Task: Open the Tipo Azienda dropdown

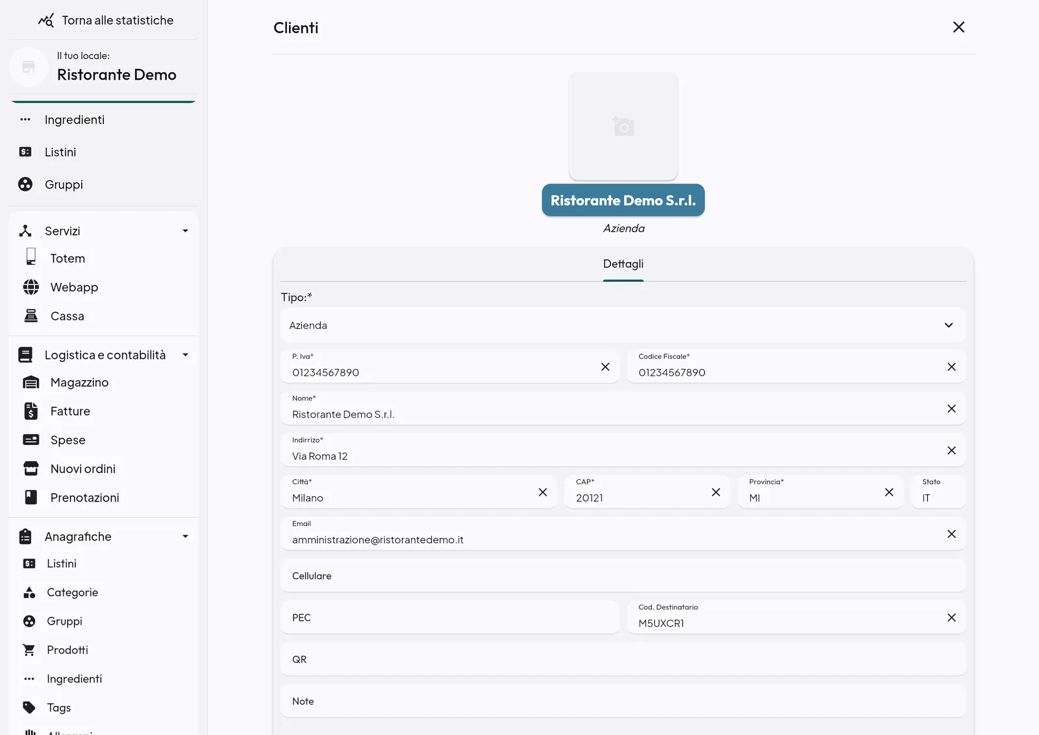Action: pyautogui.click(x=623, y=325)
